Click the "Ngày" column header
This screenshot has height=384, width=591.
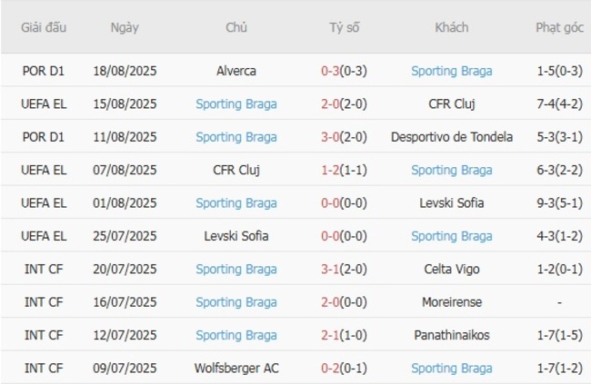point(125,27)
